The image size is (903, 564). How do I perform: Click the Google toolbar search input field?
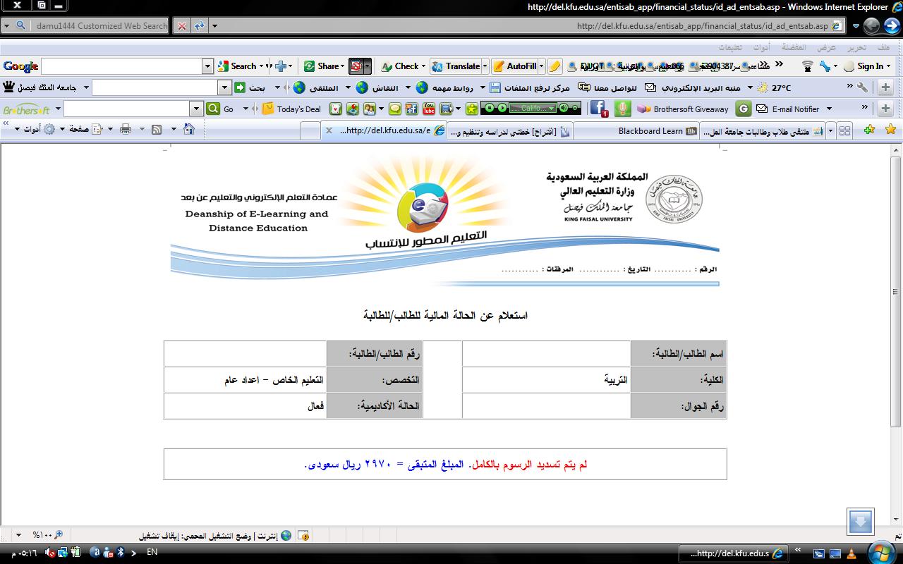(121, 66)
